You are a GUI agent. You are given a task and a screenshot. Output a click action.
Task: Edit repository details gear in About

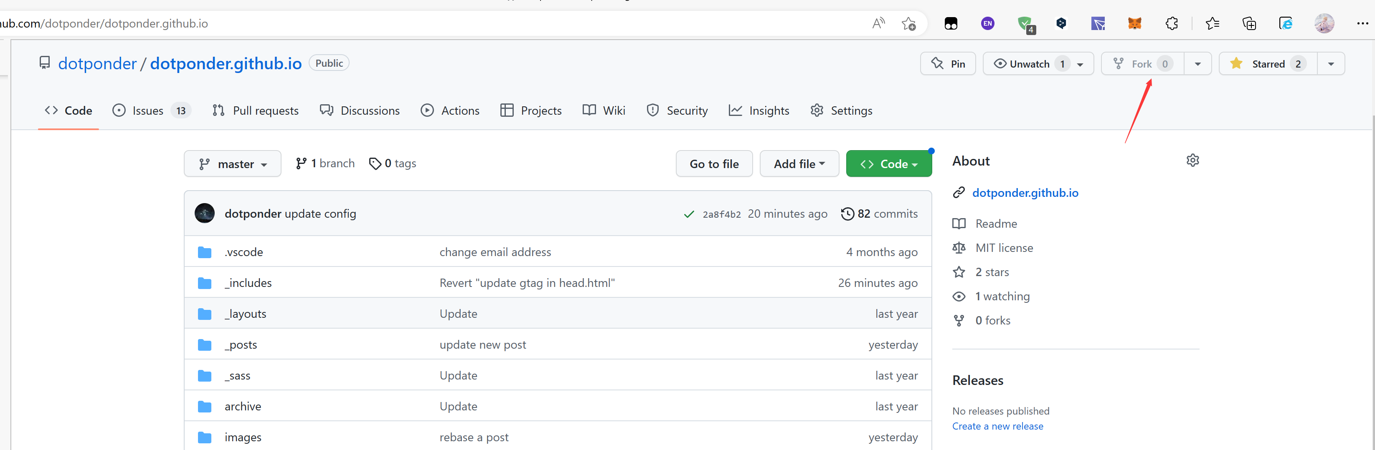point(1192,161)
